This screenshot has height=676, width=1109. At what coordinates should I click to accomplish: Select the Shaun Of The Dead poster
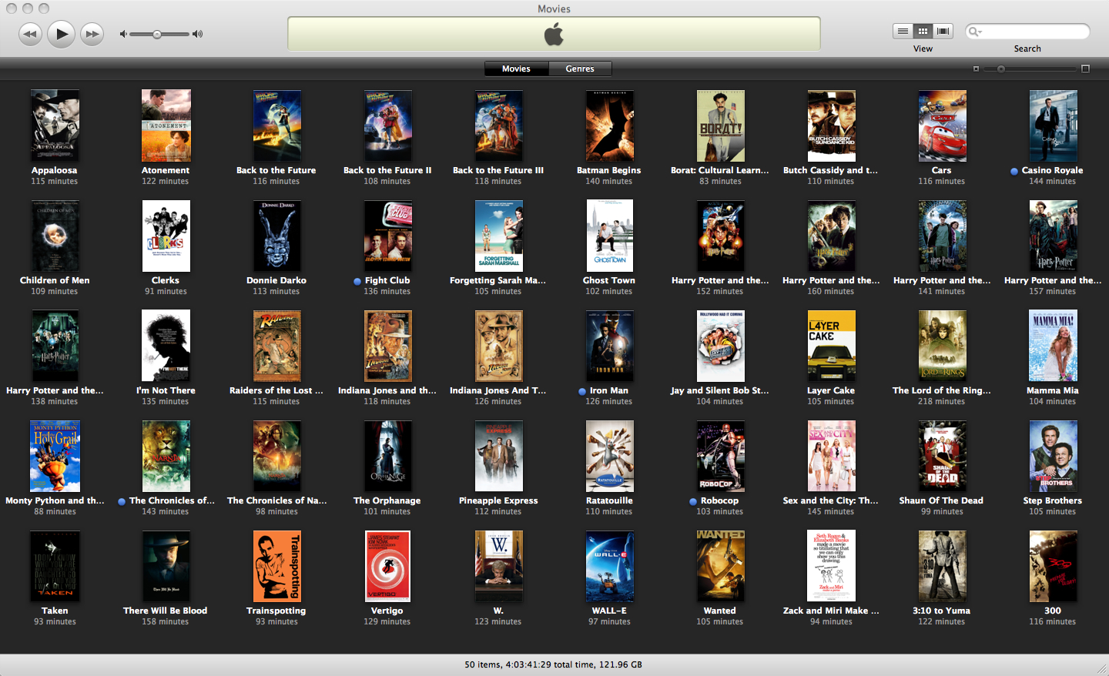point(942,456)
